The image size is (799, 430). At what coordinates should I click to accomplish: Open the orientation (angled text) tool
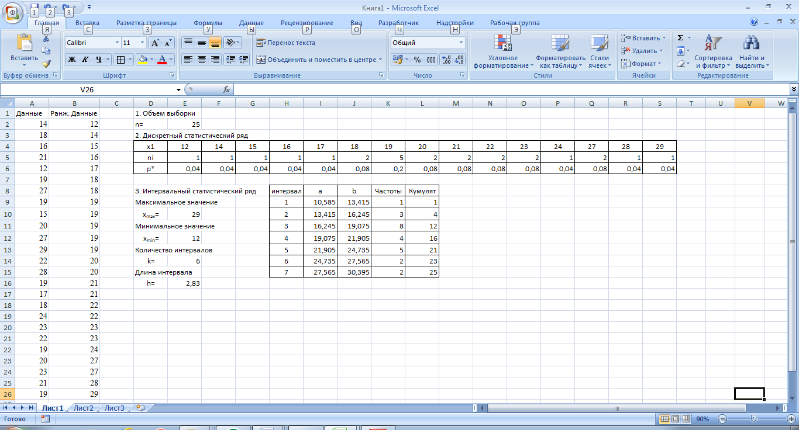(x=232, y=43)
